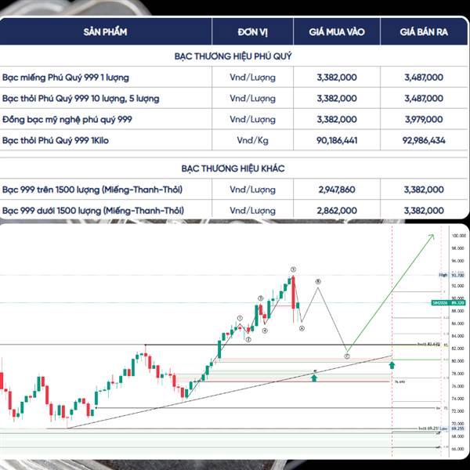Select the BẠC THƯƠNG HIỆU KHÁC section title
The image size is (470, 470).
coord(233,168)
